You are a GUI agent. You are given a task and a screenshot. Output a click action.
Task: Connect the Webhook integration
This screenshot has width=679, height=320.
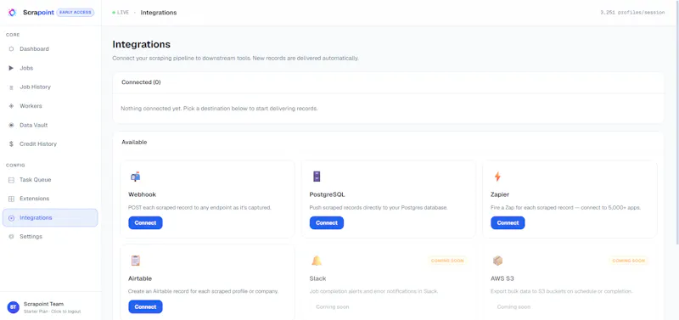[145, 223]
